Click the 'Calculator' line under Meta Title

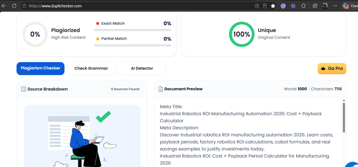pyautogui.click(x=171, y=121)
